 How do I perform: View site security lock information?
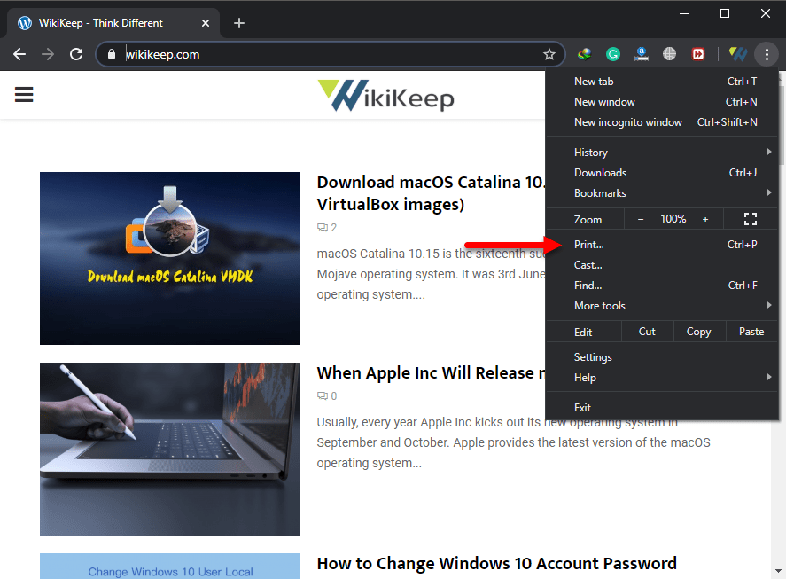point(112,54)
